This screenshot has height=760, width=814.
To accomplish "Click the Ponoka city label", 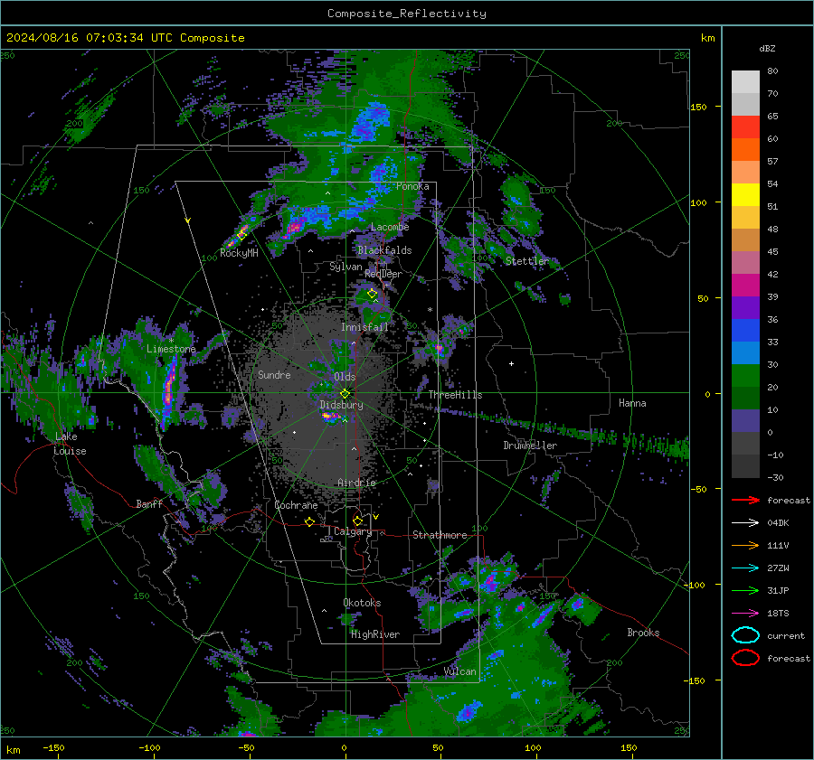I will (x=412, y=186).
